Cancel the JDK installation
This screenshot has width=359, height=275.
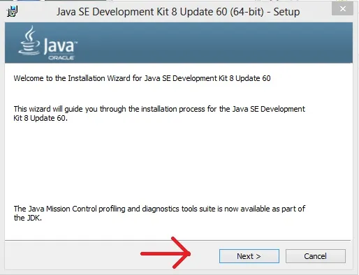coord(316,256)
